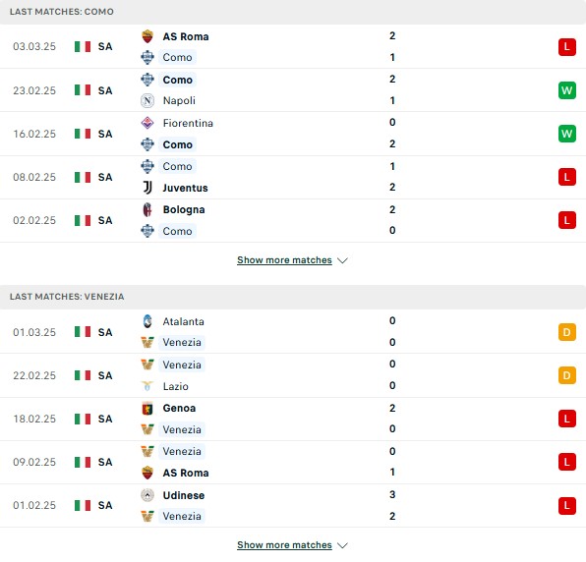The width and height of the screenshot is (586, 562).
Task: Click the red L badge for the Roma vs Como match
Action: (567, 47)
